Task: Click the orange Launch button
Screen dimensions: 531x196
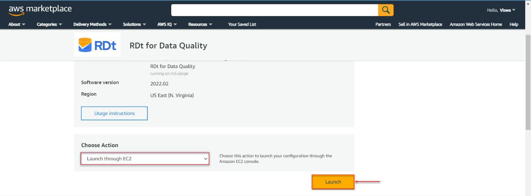Action: coord(333,182)
